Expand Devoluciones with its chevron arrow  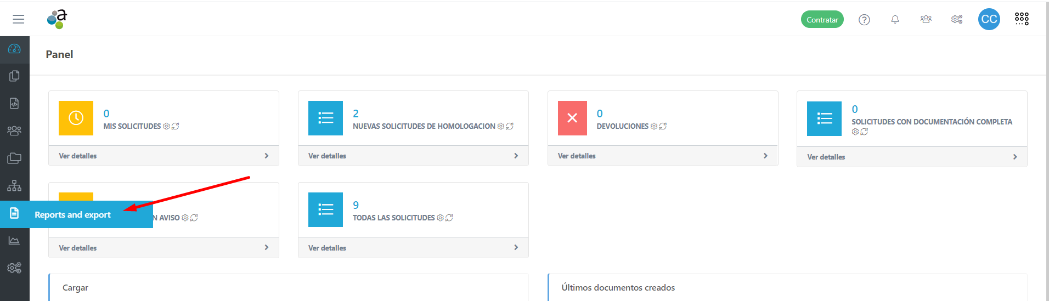[765, 156]
